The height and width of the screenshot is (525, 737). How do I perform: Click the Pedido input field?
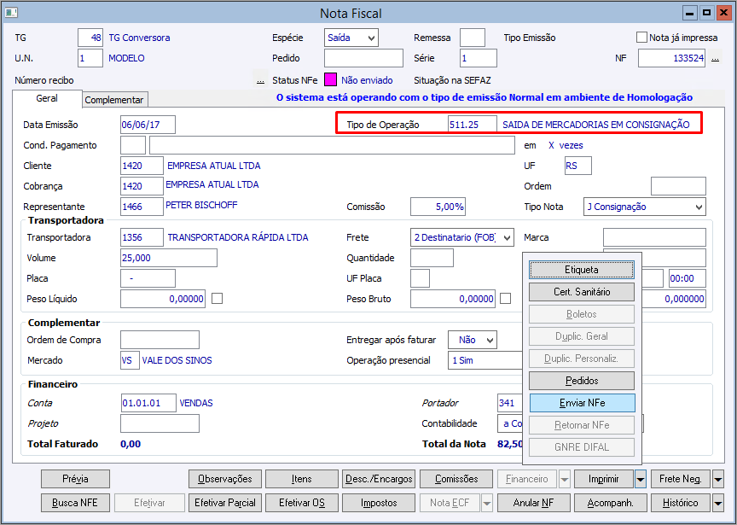click(x=363, y=58)
